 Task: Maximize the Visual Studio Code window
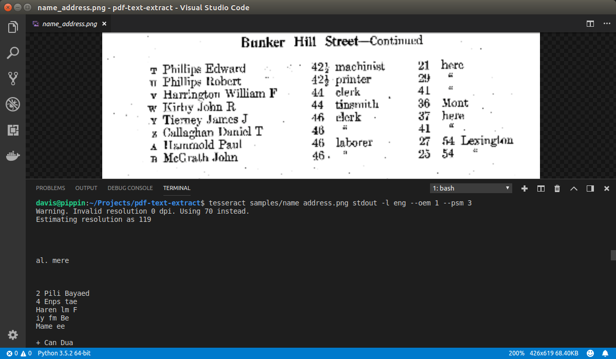click(28, 8)
